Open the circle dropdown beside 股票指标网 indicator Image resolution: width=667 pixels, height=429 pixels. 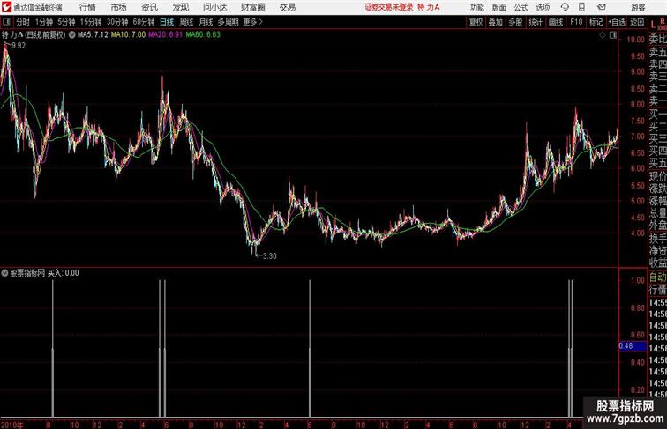(4, 273)
